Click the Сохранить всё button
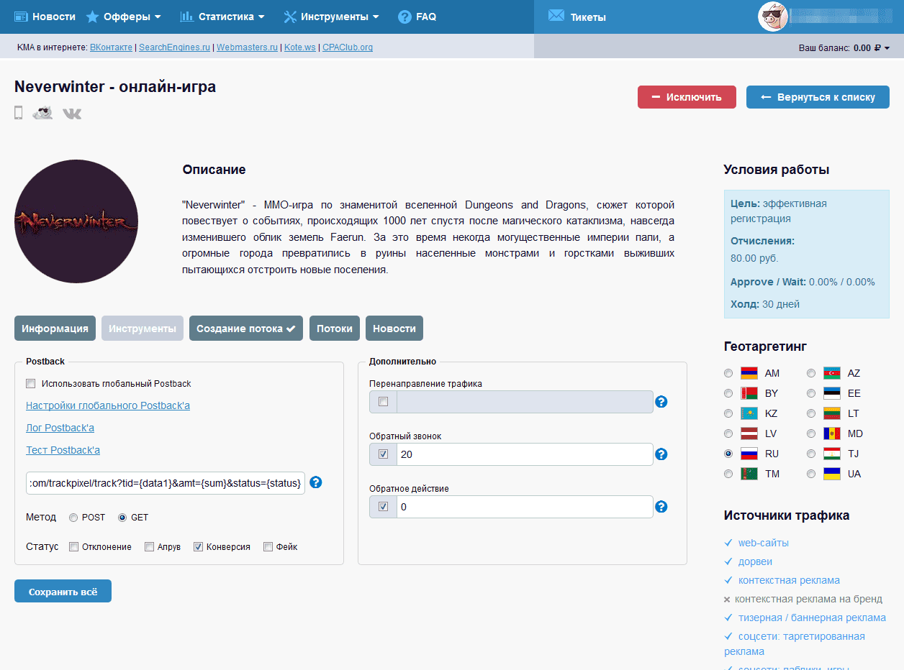 point(63,591)
